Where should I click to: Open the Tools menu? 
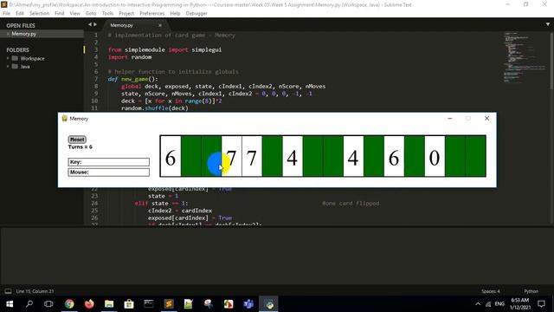point(107,14)
